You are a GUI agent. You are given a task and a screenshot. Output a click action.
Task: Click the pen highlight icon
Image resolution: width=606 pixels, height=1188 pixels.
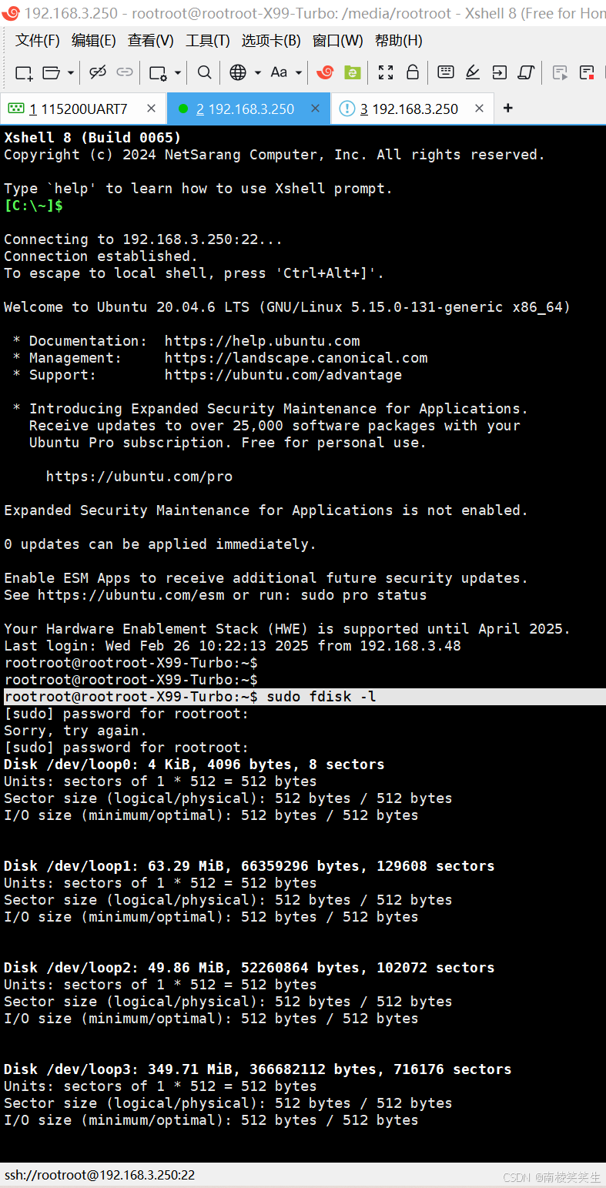pos(473,72)
